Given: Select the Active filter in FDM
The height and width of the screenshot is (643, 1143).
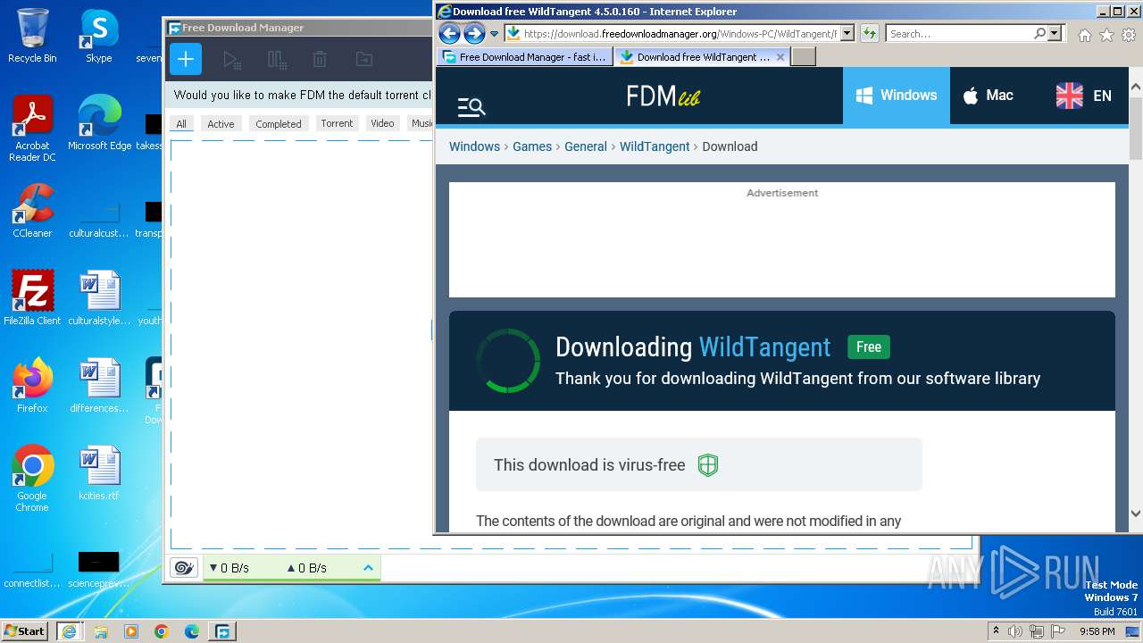Looking at the screenshot, I should pos(221,124).
